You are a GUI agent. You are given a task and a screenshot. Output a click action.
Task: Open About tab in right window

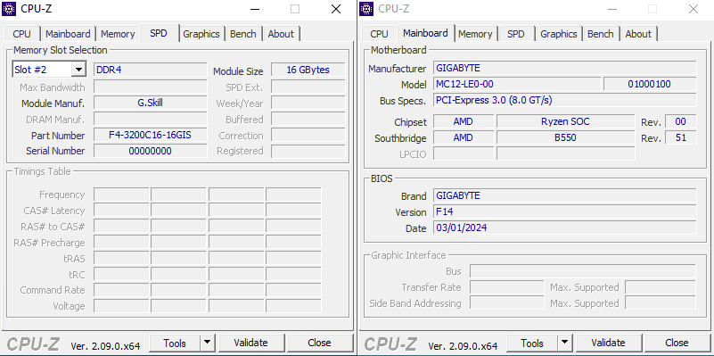[638, 34]
